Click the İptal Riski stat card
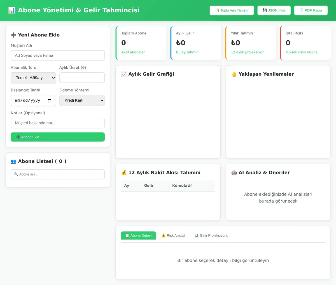The image size is (336, 285). tap(305, 43)
